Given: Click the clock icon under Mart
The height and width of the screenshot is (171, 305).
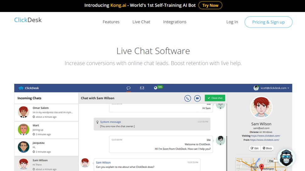Looking at the screenshot, I should 34,134.
